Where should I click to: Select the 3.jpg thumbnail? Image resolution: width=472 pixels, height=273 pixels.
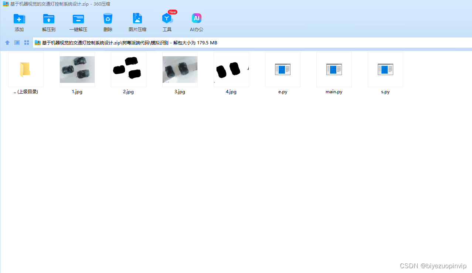tap(180, 69)
